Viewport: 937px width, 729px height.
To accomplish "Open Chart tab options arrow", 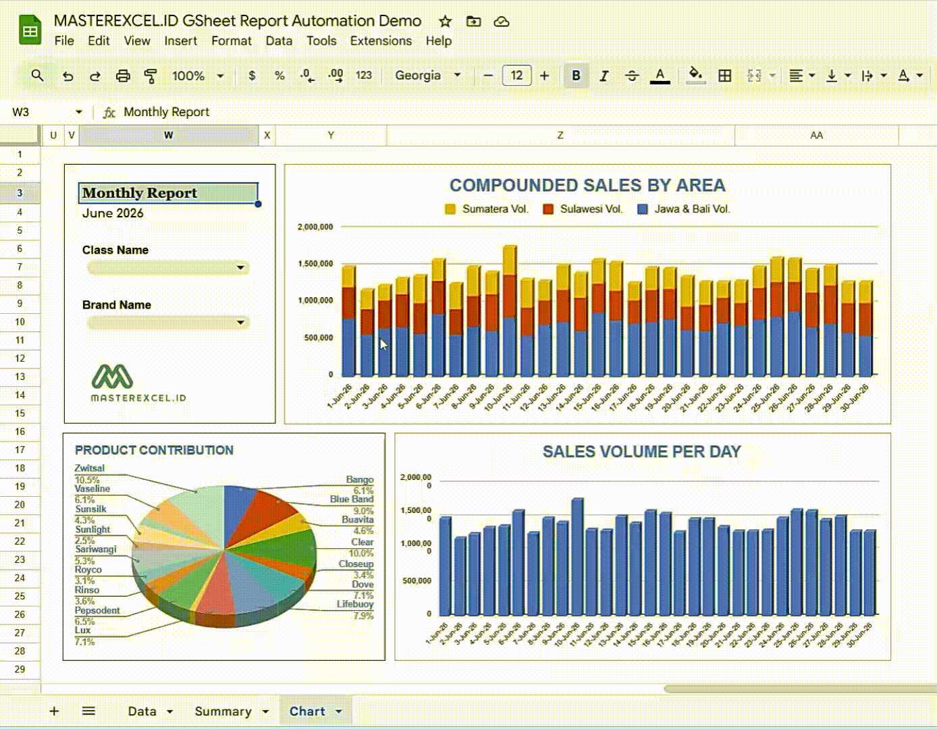I will coord(339,711).
